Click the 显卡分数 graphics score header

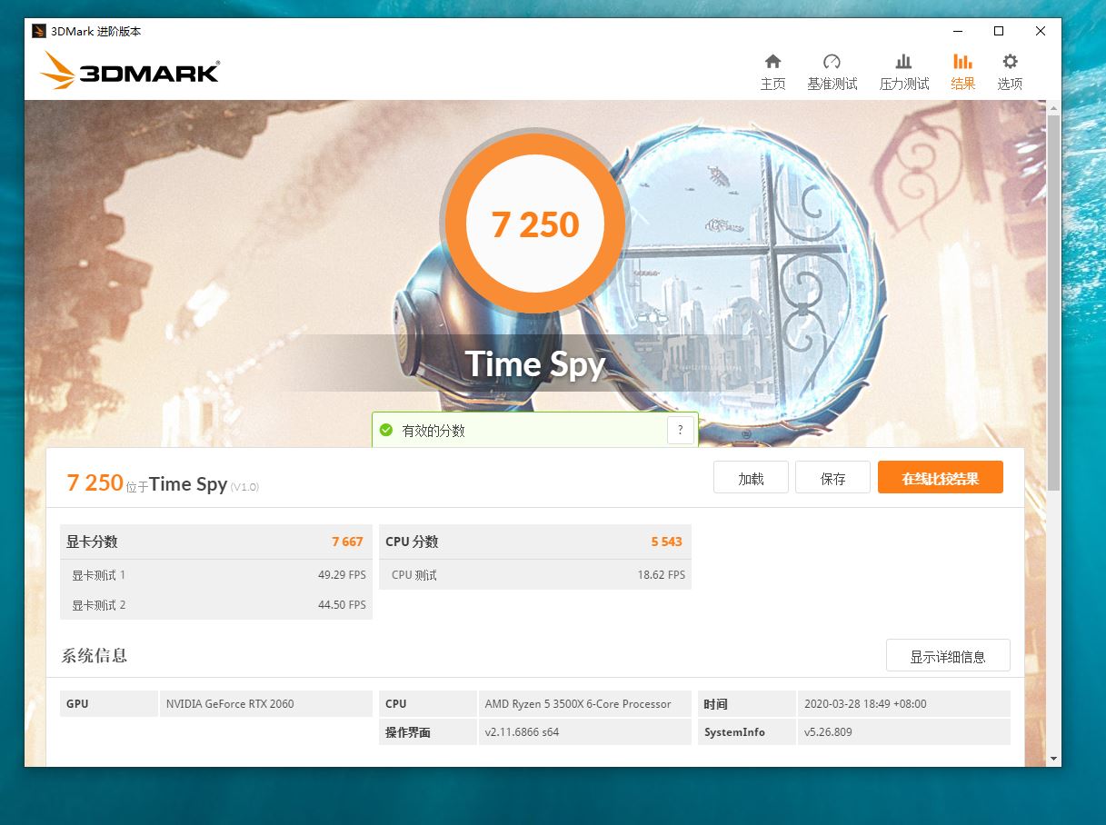(216, 542)
